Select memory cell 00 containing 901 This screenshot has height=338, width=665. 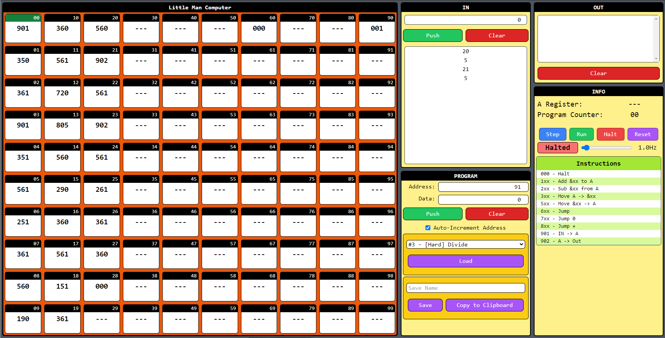(x=23, y=28)
